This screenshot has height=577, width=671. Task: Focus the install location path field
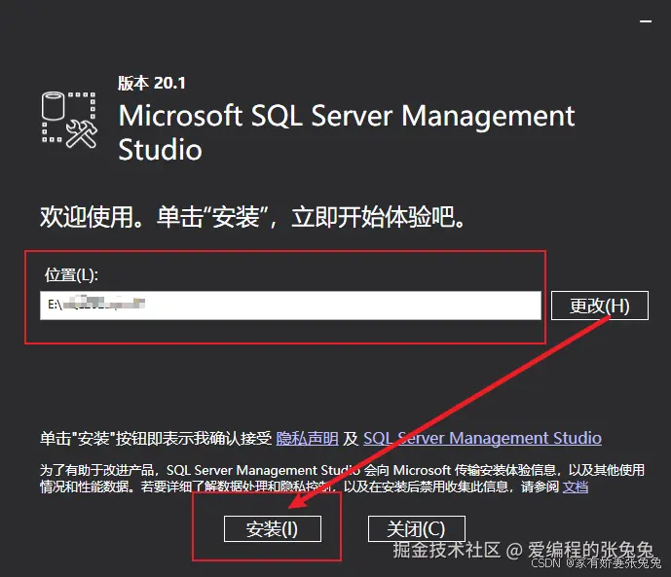click(290, 306)
